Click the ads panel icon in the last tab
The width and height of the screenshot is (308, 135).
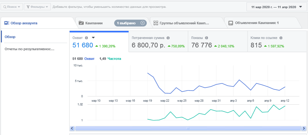tap(231, 23)
